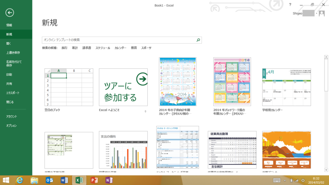Screen dimensions: 329x185
Task: Select the orange travel illustration template
Action: pos(287,150)
